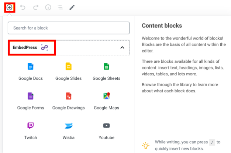
Task: Insert the Google Drawings block
Action: tap(69, 101)
